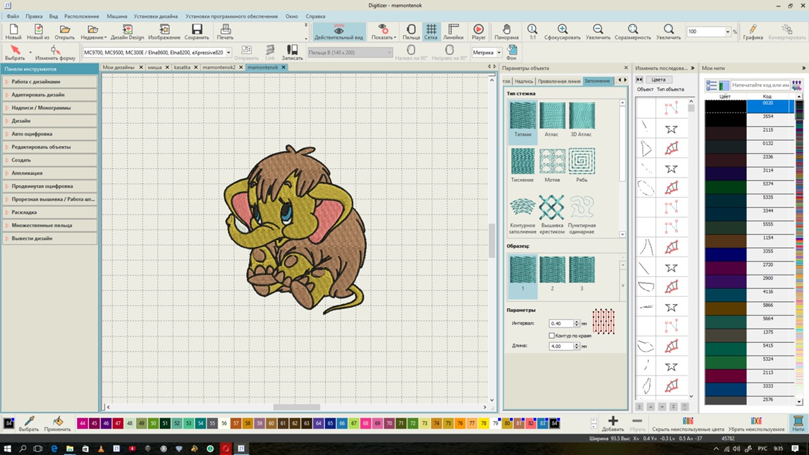Switch to Графика graphics mode
The width and height of the screenshot is (809, 455).
pos(753,32)
